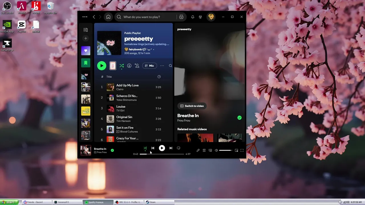
Task: Select the track Crazy For Your ...
Action: pos(127,138)
